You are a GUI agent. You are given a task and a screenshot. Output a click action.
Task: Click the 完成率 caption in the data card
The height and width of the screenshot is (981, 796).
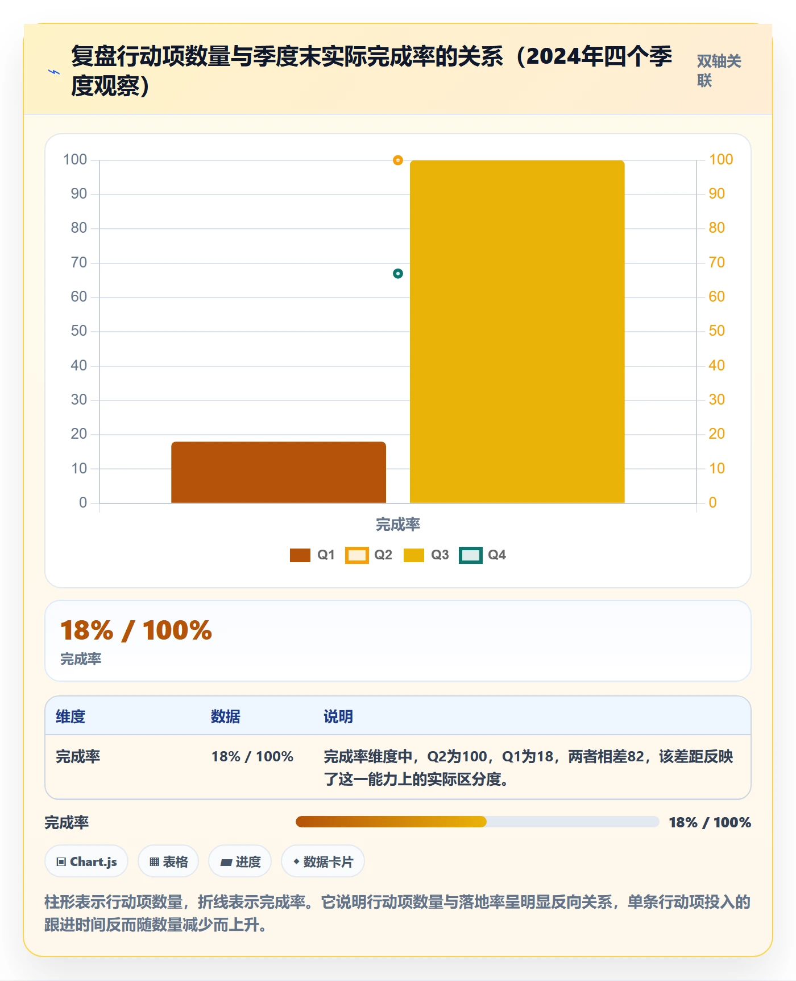[x=81, y=659]
